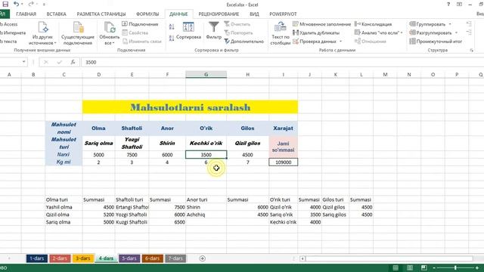Expand the Группировать dropdown arrow
This screenshot has width=484, height=272.
pos(450,24)
